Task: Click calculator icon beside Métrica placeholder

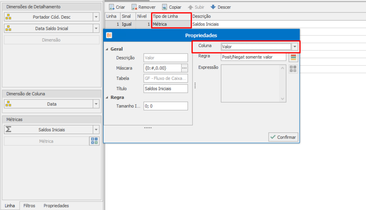Action: (94, 141)
